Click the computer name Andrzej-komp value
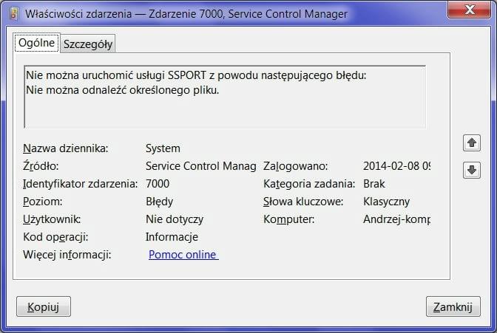497x333 pixels. 396,219
